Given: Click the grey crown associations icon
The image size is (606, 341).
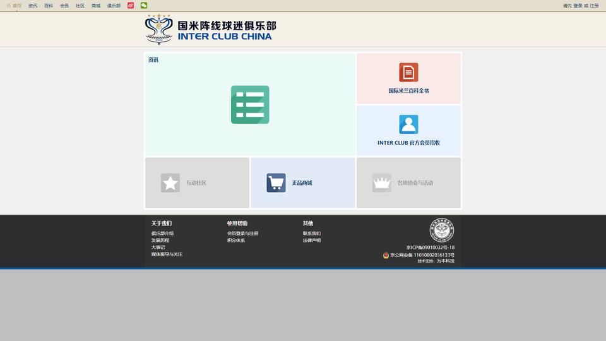Looking at the screenshot, I should (382, 183).
